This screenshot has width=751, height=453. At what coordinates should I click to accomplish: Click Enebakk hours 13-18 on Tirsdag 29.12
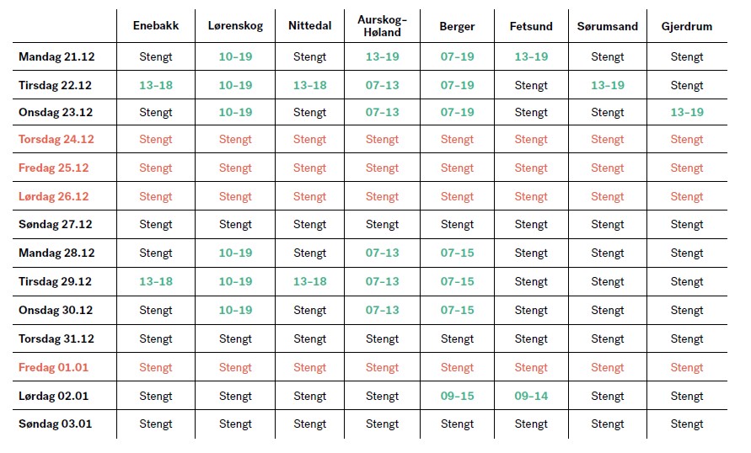tap(156, 282)
